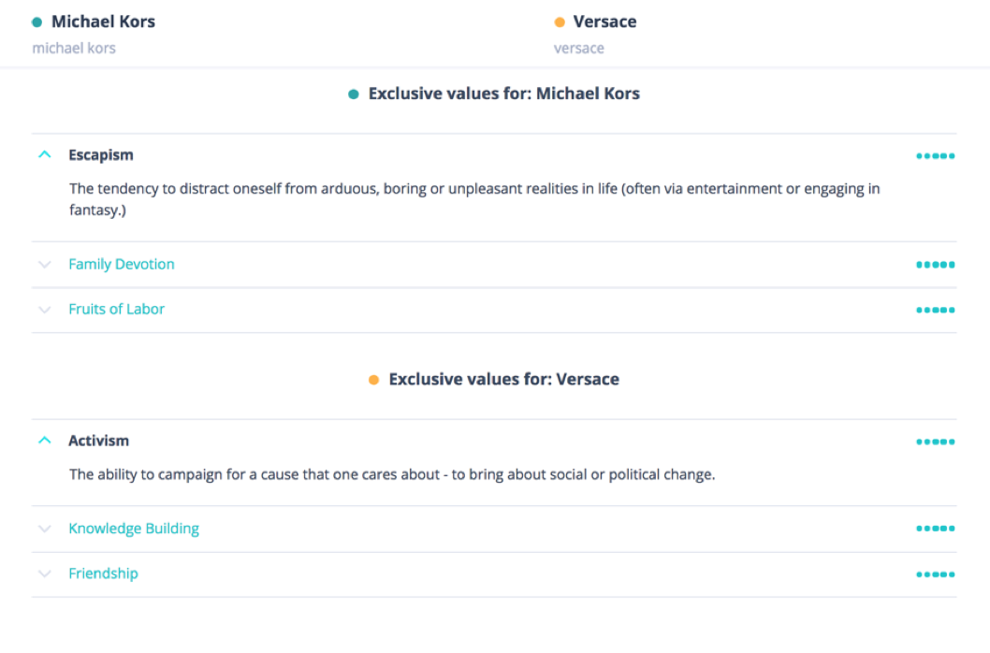
Task: Click the teal Michael Kors color dot
Action: click(37, 22)
